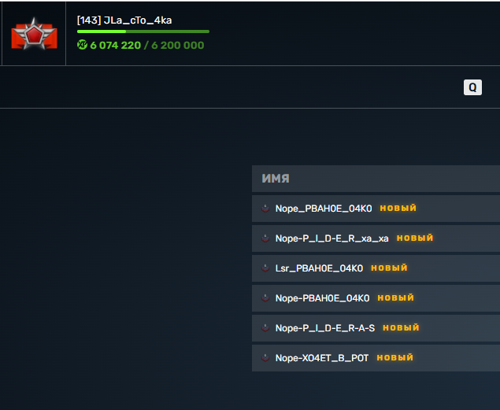Click the ИМЯ column header
Screen dimensions: 500x410
pos(276,179)
